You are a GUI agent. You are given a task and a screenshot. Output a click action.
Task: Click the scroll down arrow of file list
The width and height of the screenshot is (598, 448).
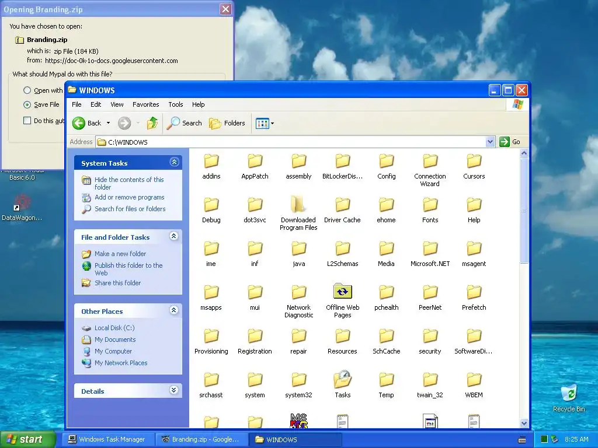pyautogui.click(x=524, y=423)
